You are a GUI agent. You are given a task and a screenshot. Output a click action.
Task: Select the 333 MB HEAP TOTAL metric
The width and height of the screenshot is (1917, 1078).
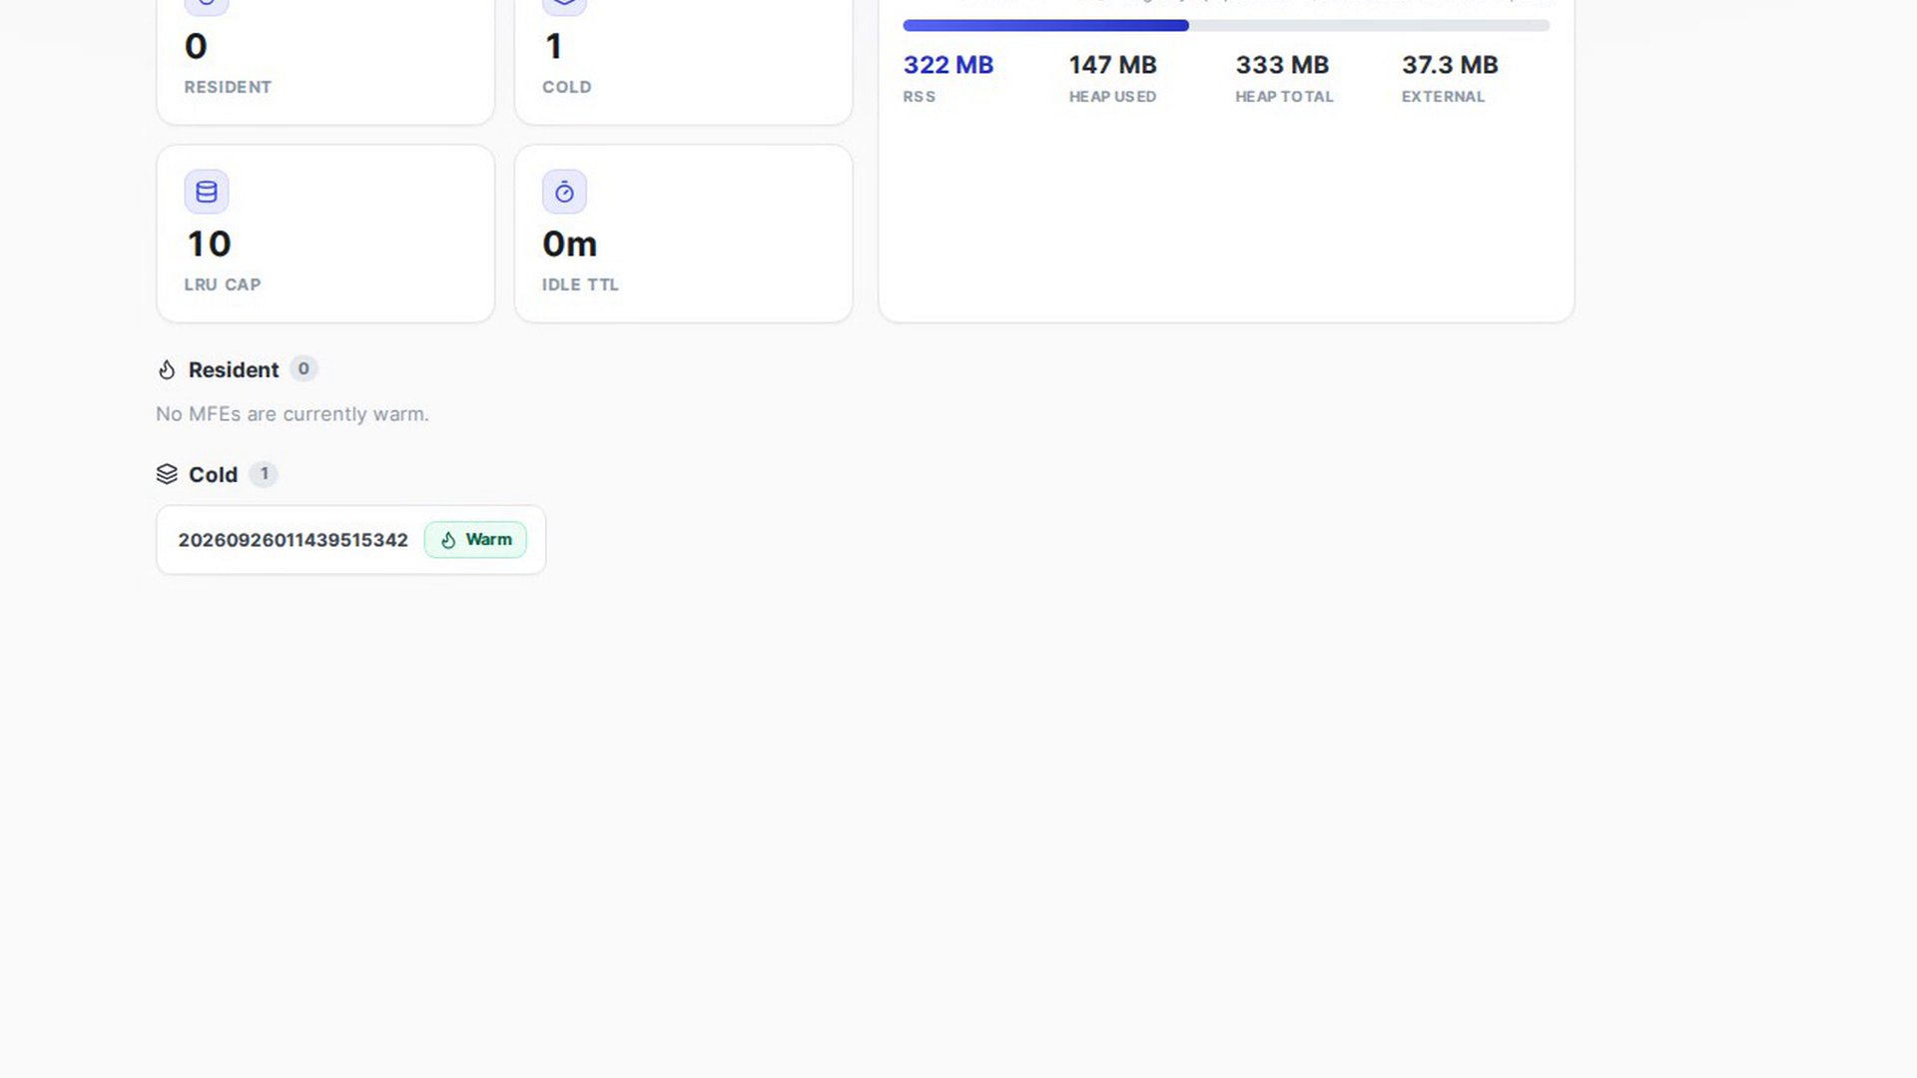pyautogui.click(x=1284, y=78)
